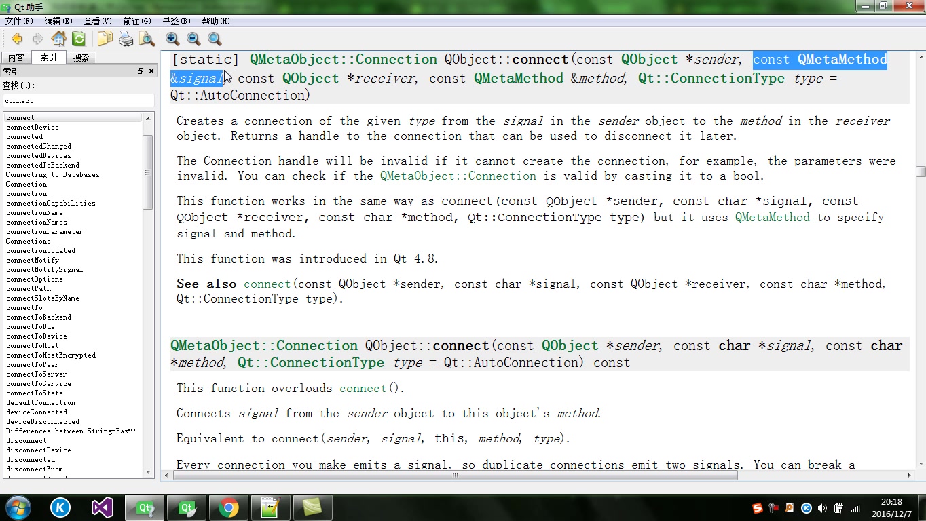Open the blue K KuGou taskbar icon
This screenshot has width=926, height=521.
(x=60, y=507)
